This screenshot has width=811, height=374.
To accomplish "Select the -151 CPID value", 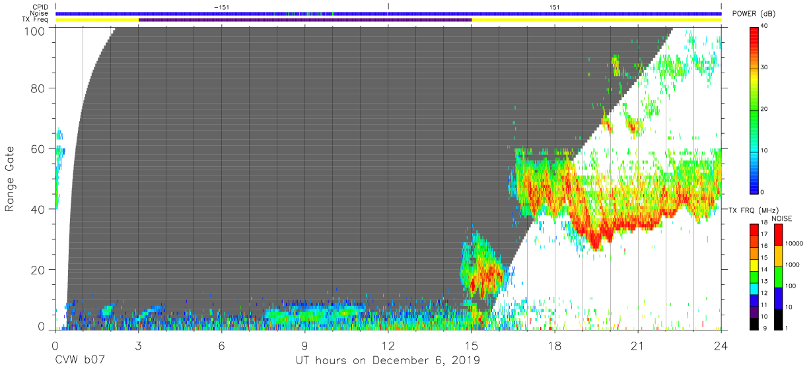I will [222, 7].
